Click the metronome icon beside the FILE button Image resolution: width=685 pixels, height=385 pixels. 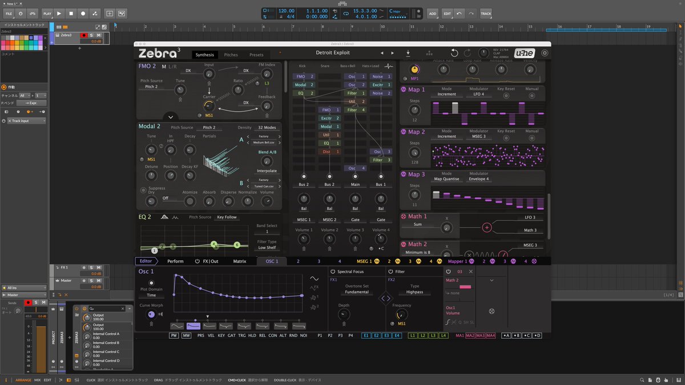click(x=21, y=13)
